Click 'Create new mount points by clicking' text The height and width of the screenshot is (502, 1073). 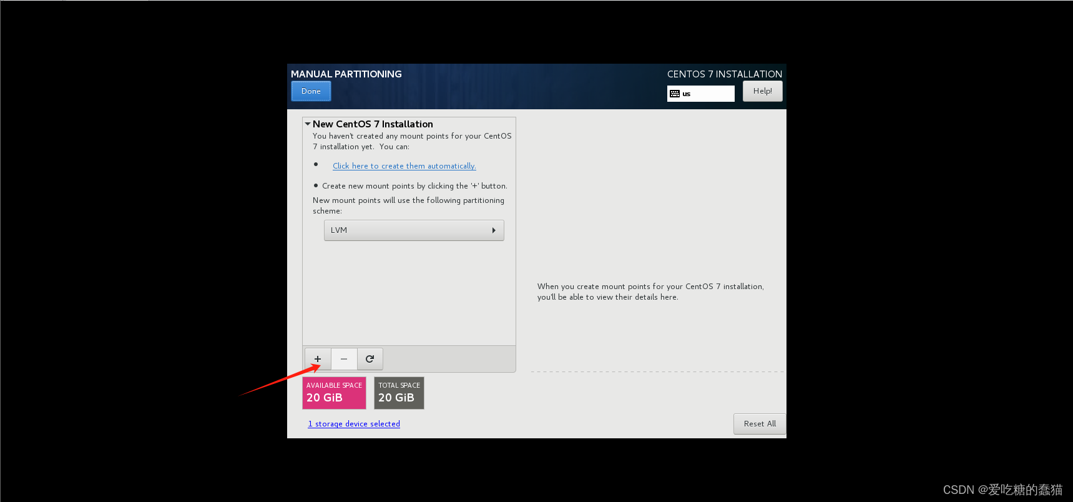[414, 186]
